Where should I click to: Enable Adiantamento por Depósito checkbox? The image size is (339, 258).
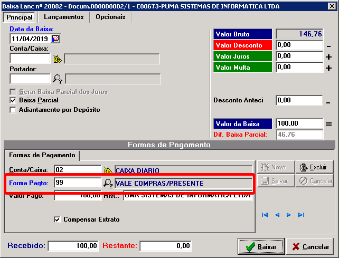pos(13,110)
